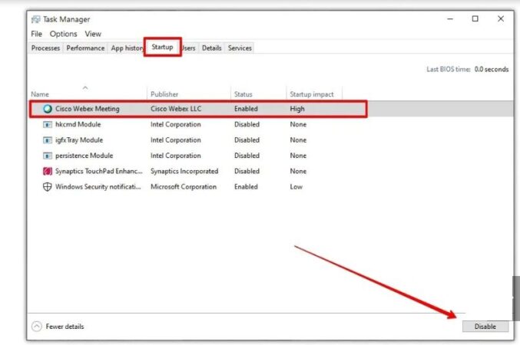The height and width of the screenshot is (345, 520).
Task: Click None impact in hkcmd Module row
Action: pos(298,124)
